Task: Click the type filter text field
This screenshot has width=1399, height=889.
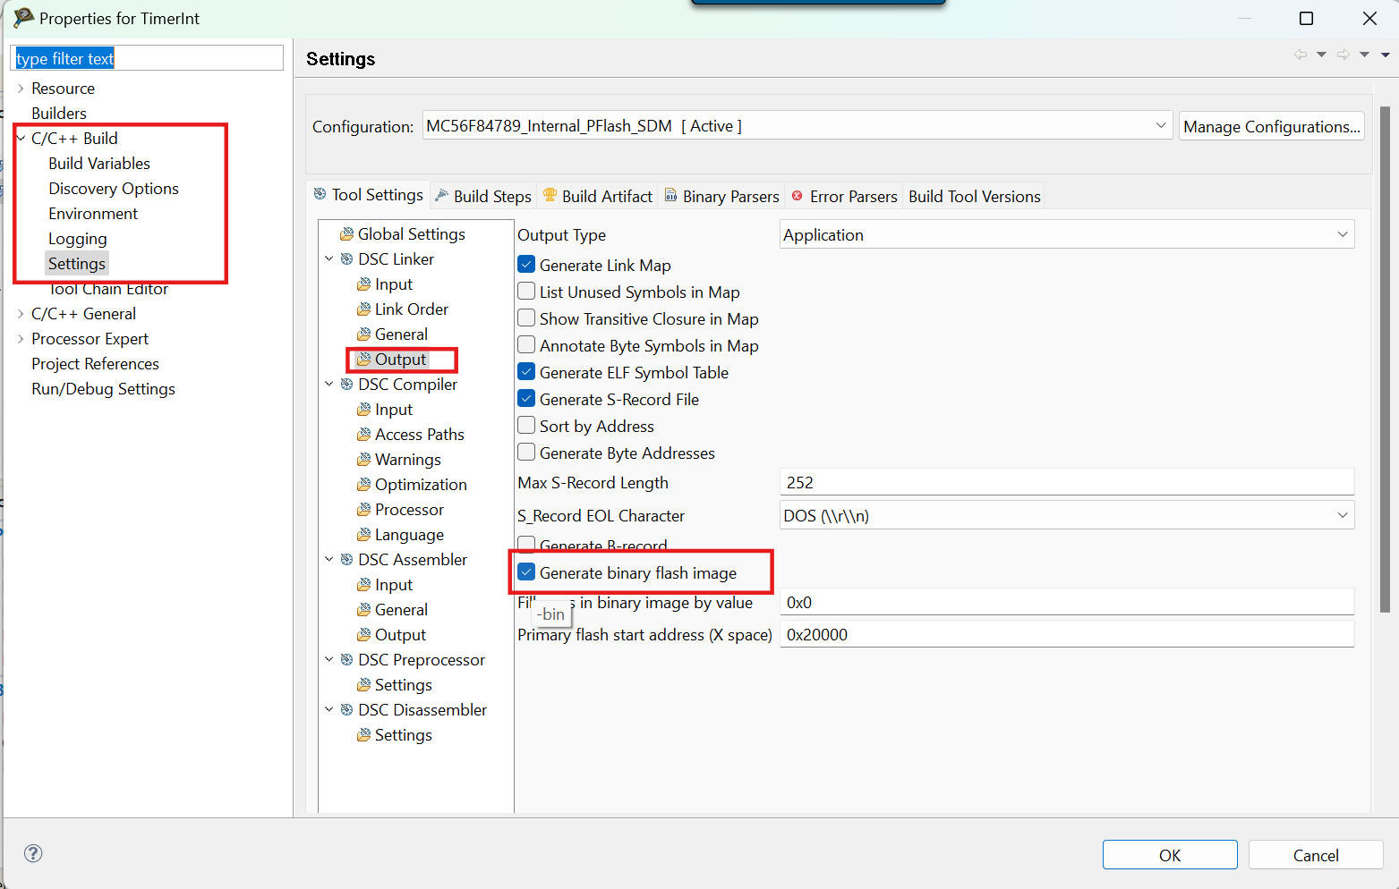Action: point(146,57)
